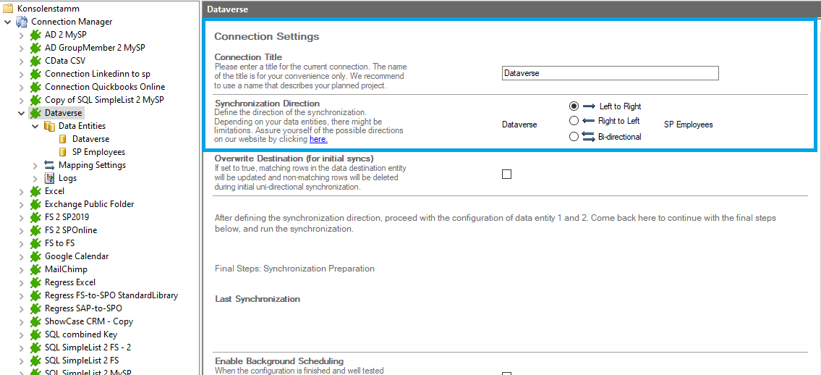The image size is (821, 375).
Task: Enable the Overwrite Destination checkbox
Action: click(506, 174)
